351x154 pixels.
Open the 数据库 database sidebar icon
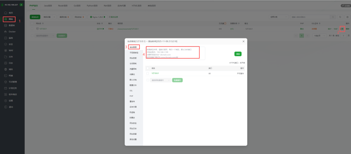tap(6, 25)
